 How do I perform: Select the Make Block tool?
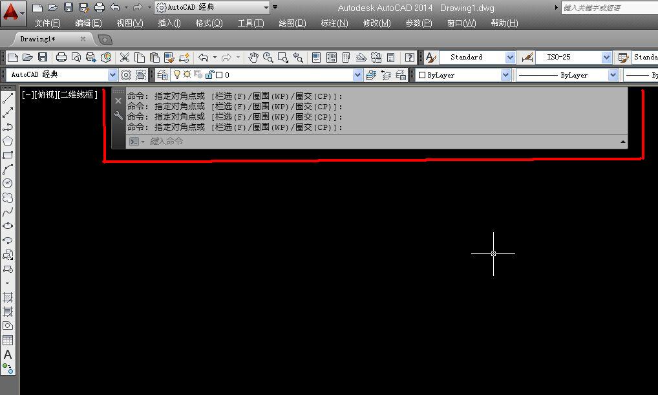tap(8, 269)
